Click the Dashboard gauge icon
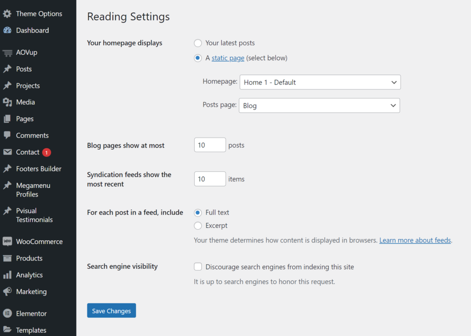The image size is (471, 336). click(x=7, y=30)
